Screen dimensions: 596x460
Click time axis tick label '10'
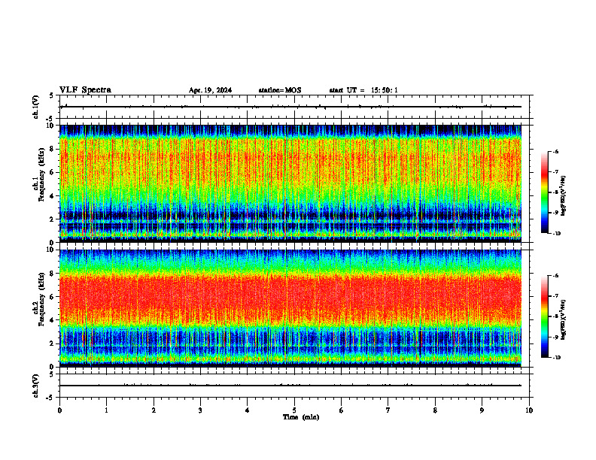point(529,410)
